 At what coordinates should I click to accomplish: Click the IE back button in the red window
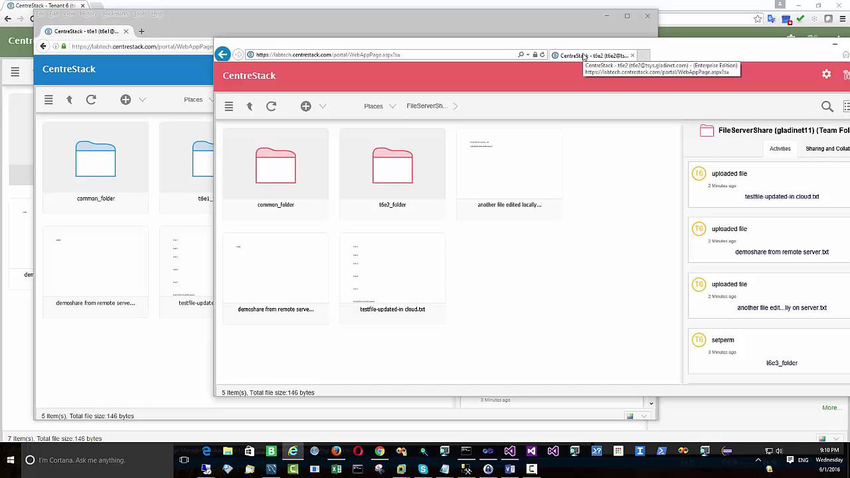coord(223,54)
